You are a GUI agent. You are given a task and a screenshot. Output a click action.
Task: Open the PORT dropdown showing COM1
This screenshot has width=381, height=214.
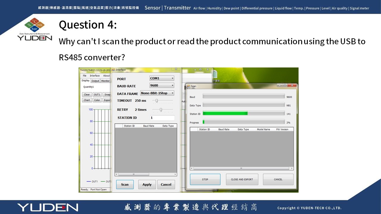click(162, 78)
